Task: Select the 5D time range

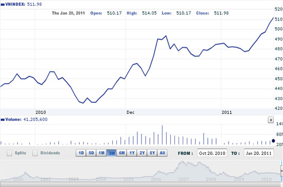Action: [91, 153]
